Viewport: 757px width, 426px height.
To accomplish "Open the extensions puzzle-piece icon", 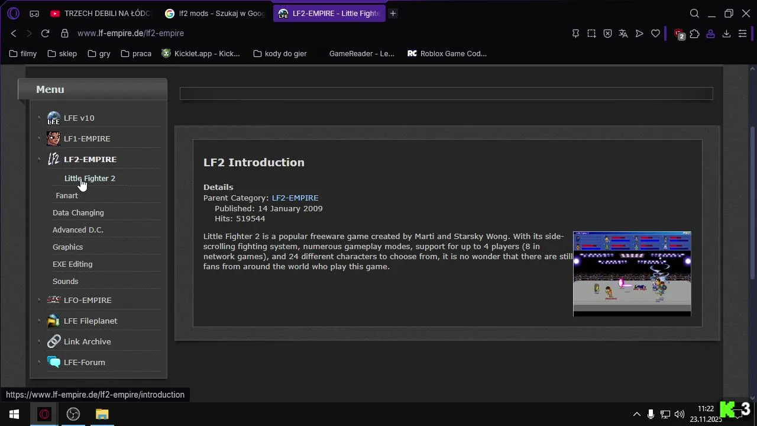I will tap(695, 34).
